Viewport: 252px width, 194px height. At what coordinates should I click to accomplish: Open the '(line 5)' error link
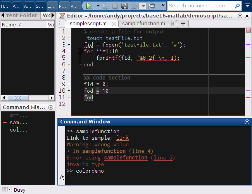click(163, 158)
